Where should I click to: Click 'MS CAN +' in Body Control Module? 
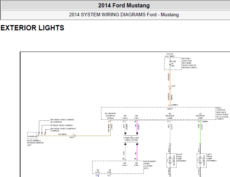tap(125, 117)
